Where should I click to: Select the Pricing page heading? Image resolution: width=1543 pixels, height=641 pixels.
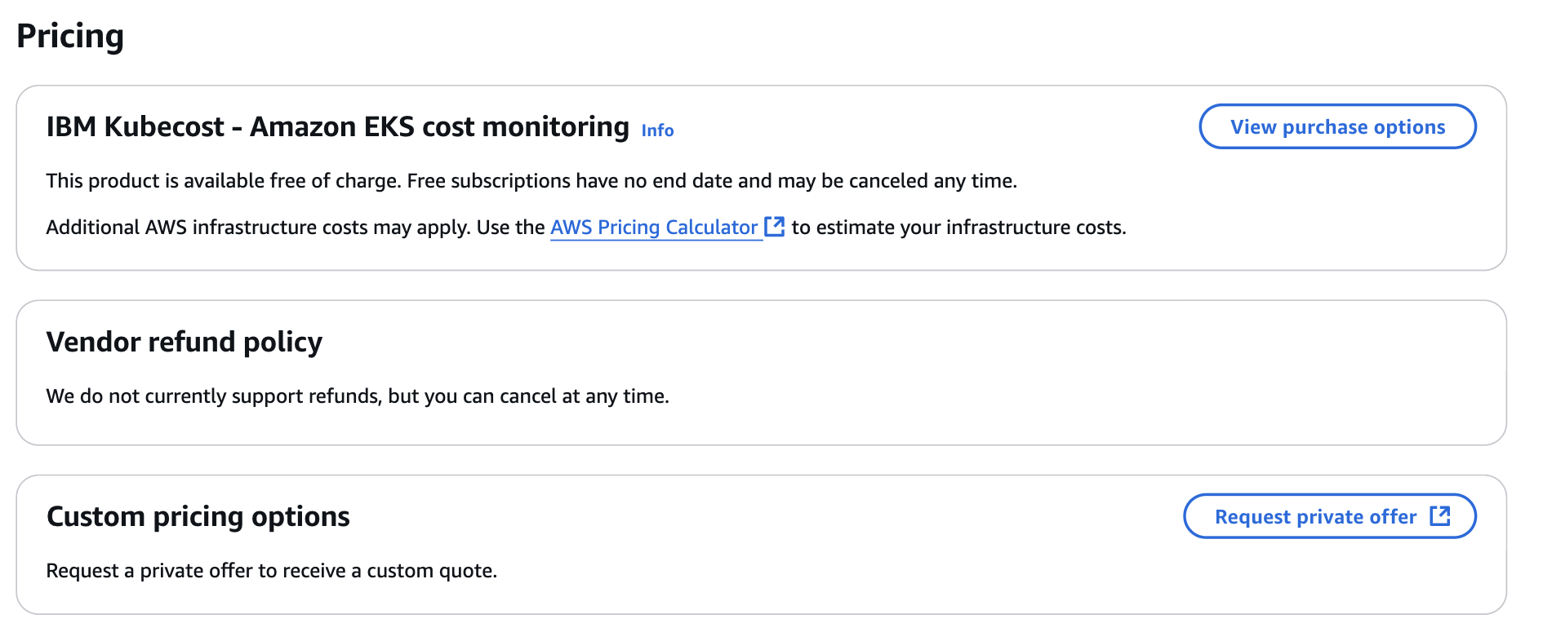tap(70, 37)
